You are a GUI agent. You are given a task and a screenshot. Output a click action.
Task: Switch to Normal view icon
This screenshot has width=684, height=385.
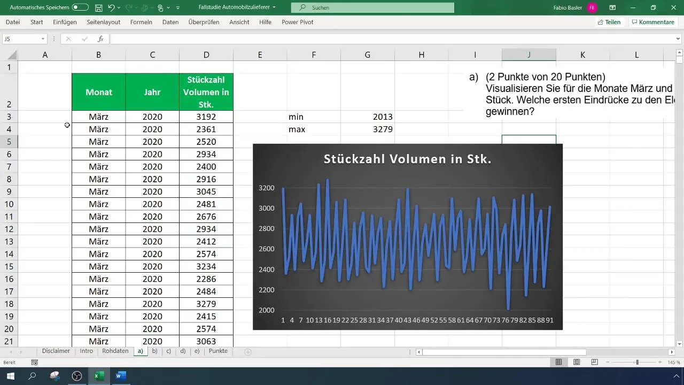[558, 362]
